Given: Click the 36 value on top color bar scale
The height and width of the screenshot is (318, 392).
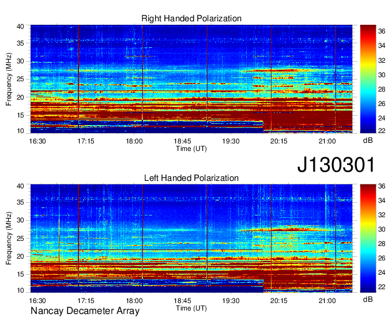Looking at the screenshot, I should [x=382, y=31].
